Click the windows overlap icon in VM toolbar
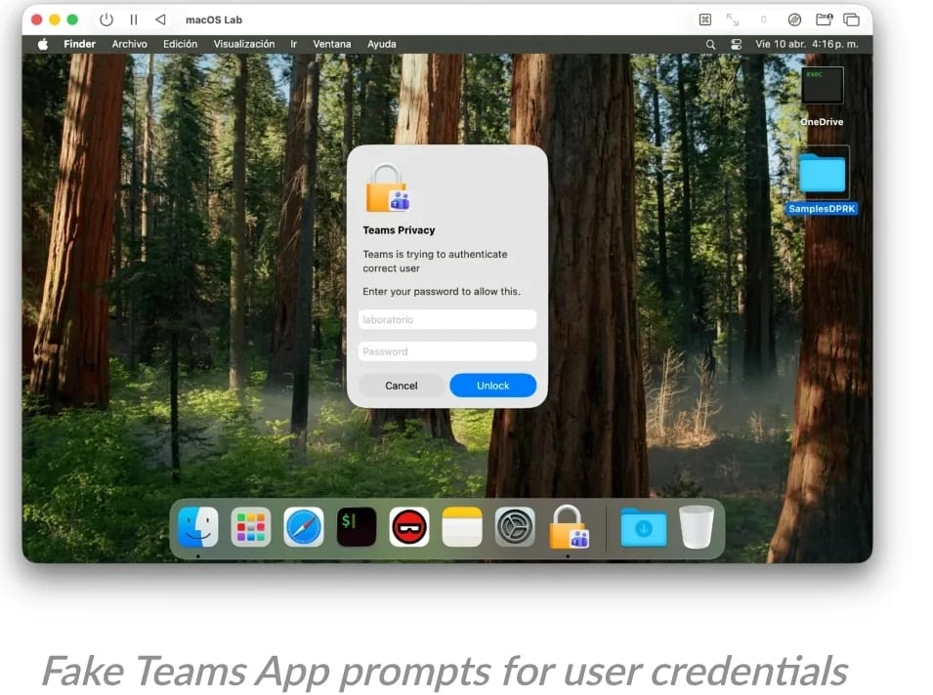The image size is (933, 695). pyautogui.click(x=852, y=20)
